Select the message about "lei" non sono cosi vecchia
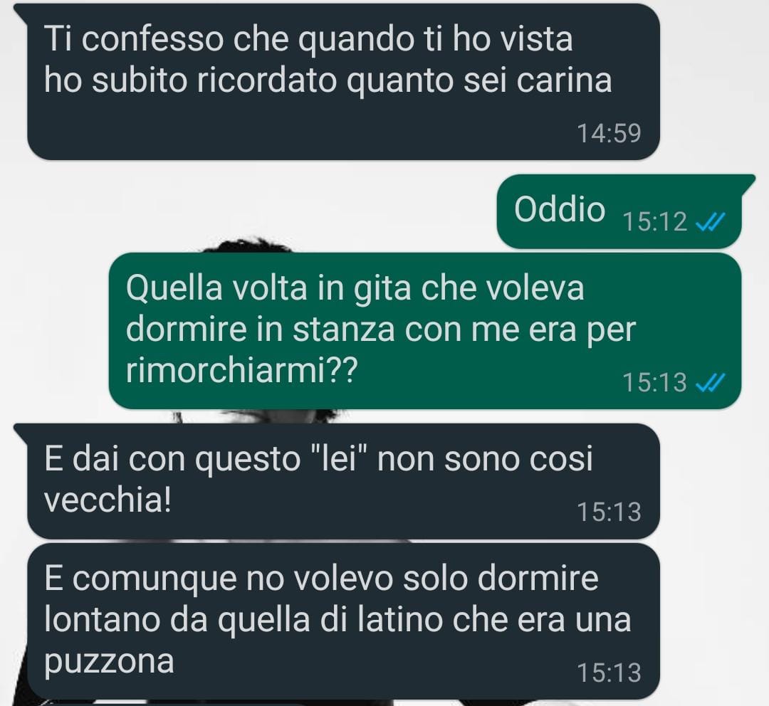769x706 pixels. pos(343,481)
